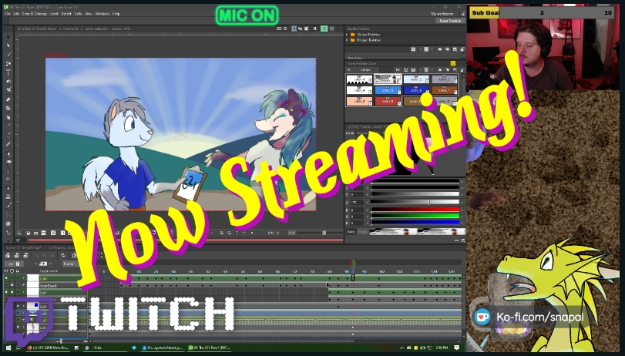This screenshot has height=356, width=625.
Task: Open the Level menu
Action: [x=54, y=14]
